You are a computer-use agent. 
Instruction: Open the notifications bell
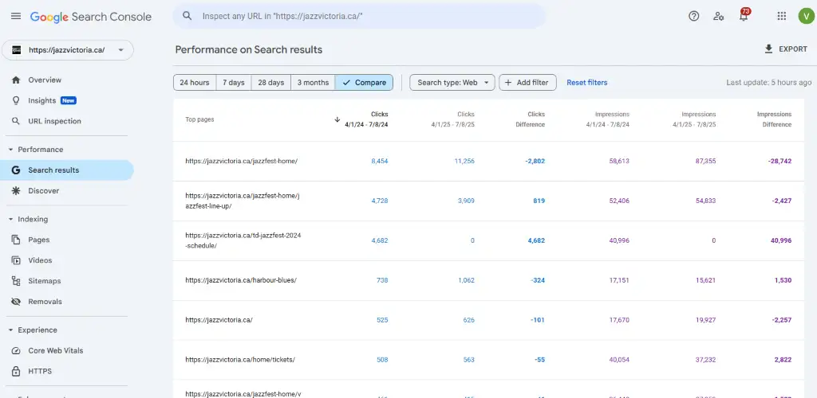(x=744, y=16)
